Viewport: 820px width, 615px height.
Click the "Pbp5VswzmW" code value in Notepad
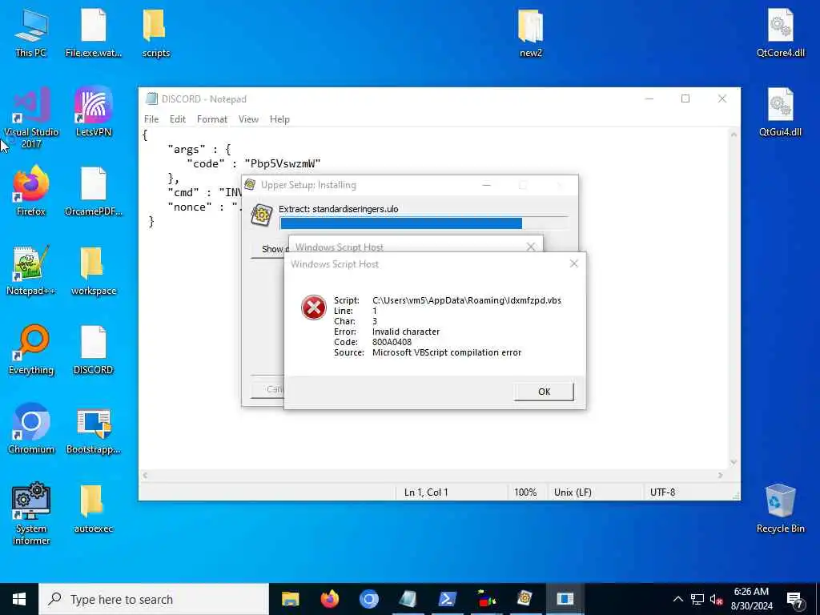coord(283,163)
